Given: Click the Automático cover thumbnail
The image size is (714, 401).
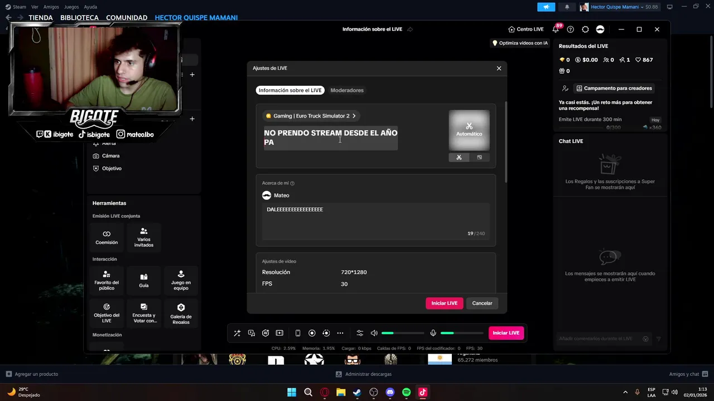Looking at the screenshot, I should coord(469,130).
